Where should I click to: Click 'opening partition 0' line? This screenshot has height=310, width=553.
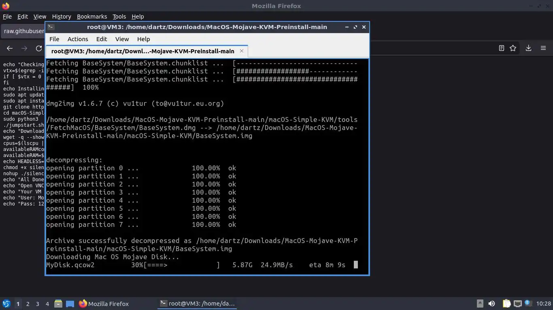coord(141,168)
